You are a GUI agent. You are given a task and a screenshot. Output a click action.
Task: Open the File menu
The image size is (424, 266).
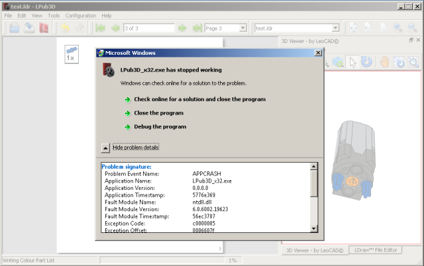pos(8,16)
